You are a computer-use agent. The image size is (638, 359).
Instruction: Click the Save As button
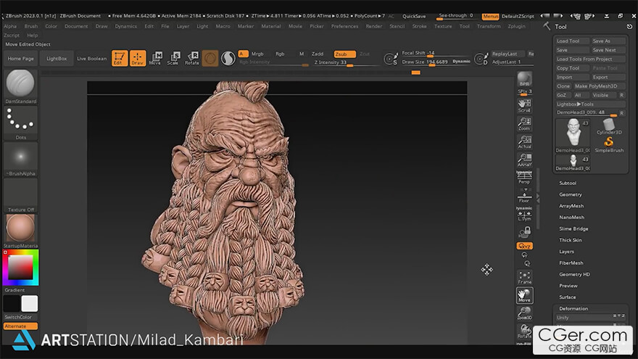pyautogui.click(x=608, y=41)
